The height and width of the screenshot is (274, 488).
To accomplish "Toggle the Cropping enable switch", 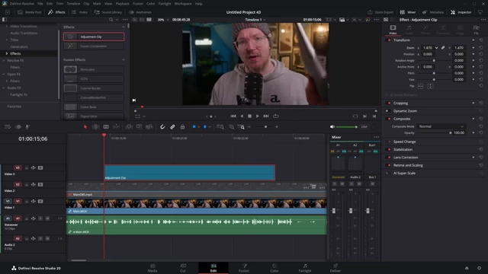I will coord(389,104).
